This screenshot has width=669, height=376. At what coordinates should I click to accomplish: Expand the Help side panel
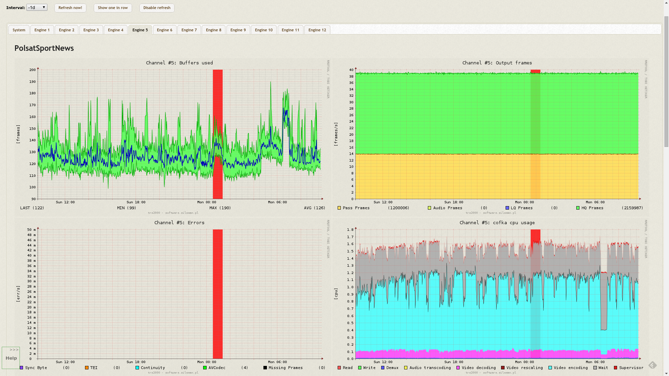(11, 358)
